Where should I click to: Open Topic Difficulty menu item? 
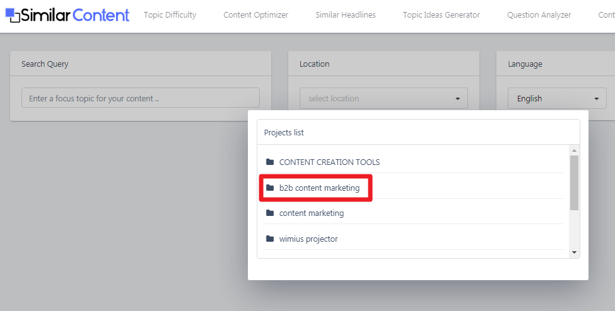coord(170,15)
